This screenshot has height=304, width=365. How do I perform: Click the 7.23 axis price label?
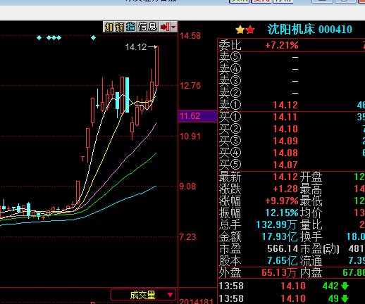187,237
